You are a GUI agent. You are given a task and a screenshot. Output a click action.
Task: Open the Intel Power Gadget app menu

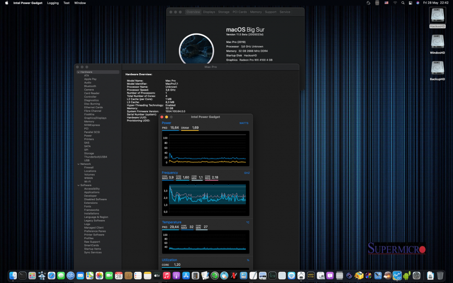click(x=28, y=3)
